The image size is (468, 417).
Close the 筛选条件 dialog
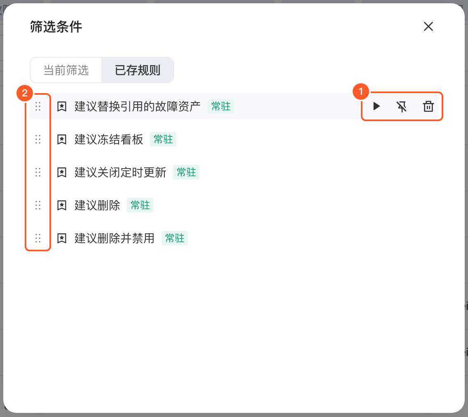pos(428,26)
